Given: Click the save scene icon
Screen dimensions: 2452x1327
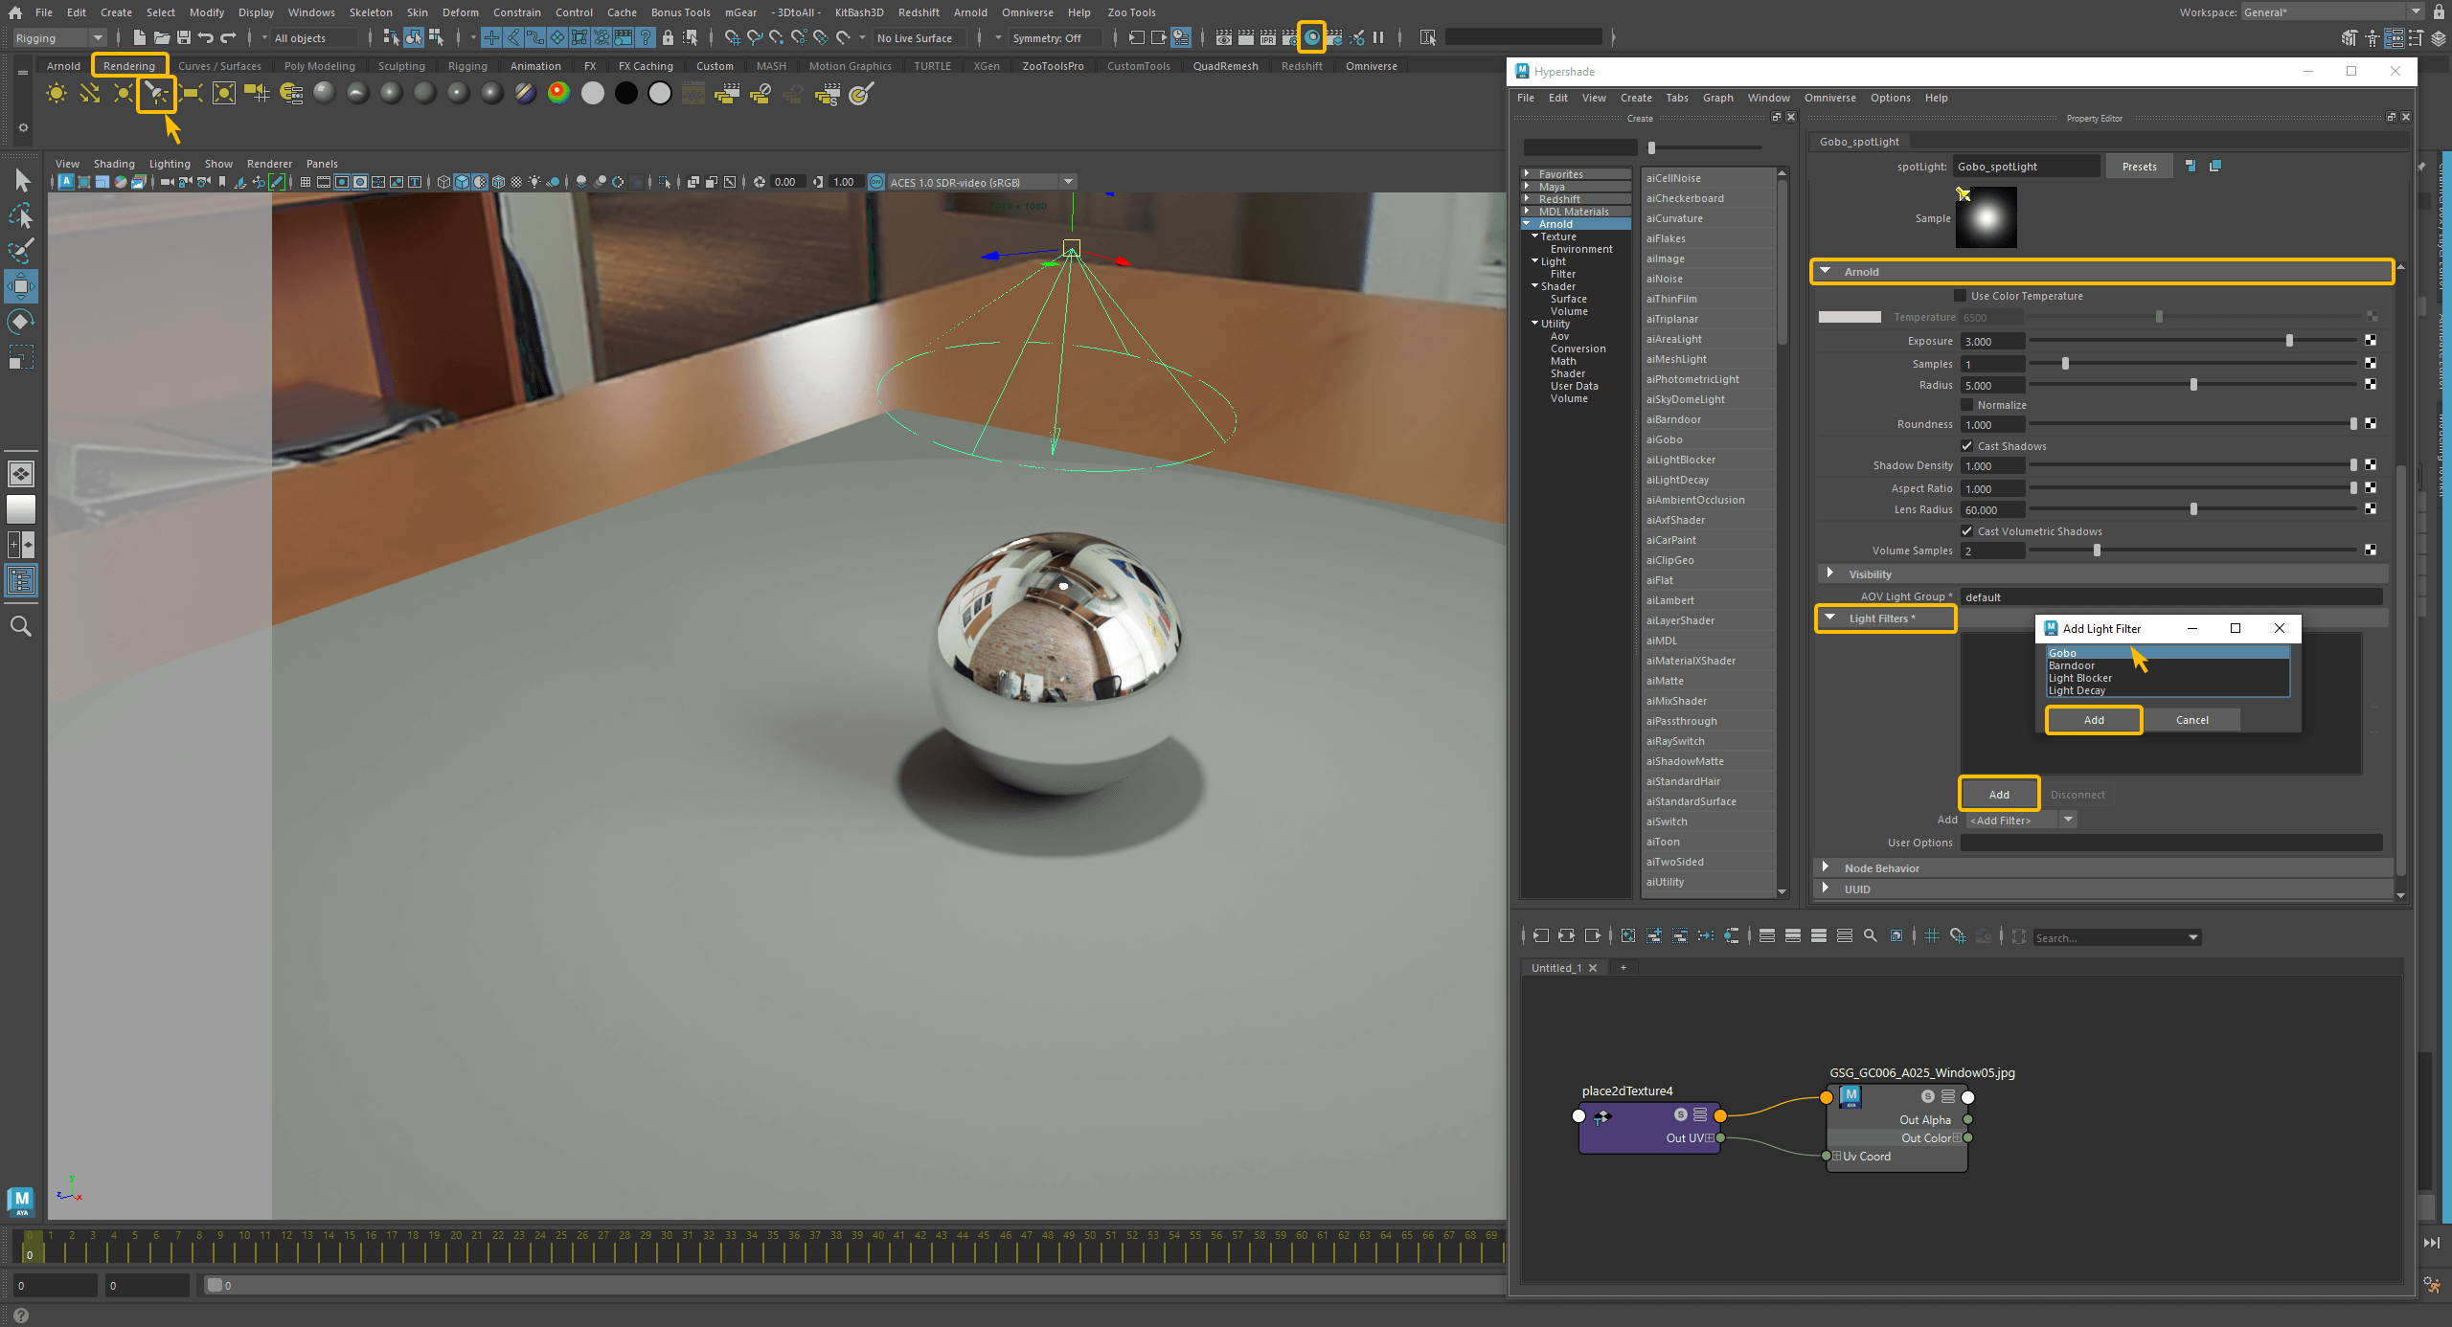Looking at the screenshot, I should (x=183, y=37).
